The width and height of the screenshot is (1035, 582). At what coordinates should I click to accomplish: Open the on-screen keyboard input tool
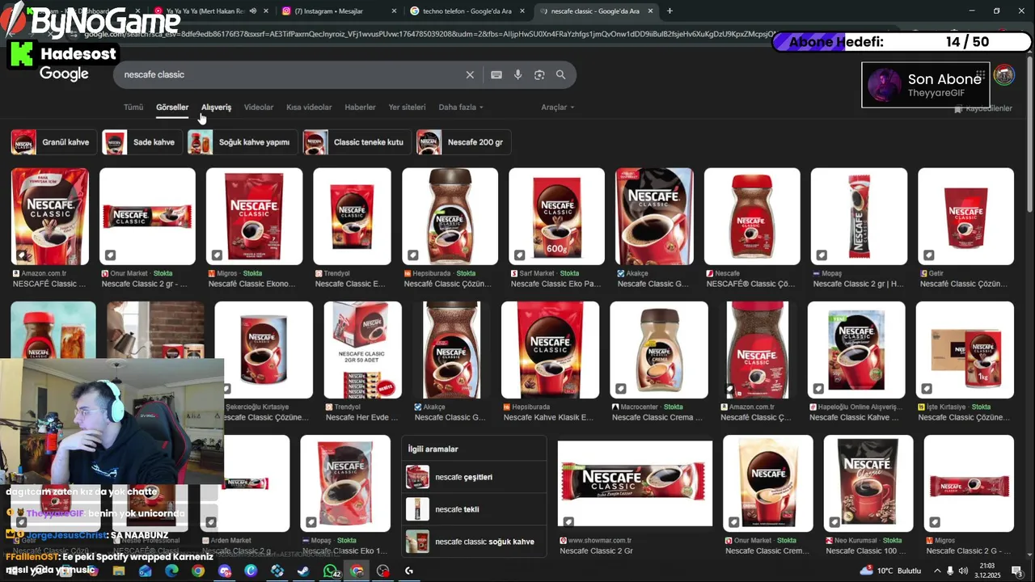click(496, 74)
